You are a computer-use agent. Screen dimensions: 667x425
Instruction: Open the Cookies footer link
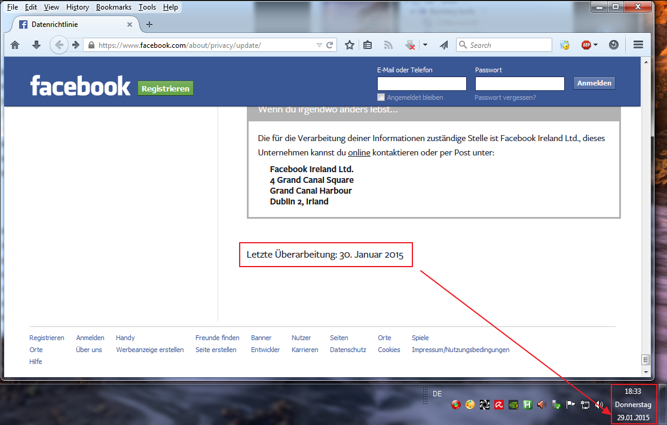389,350
